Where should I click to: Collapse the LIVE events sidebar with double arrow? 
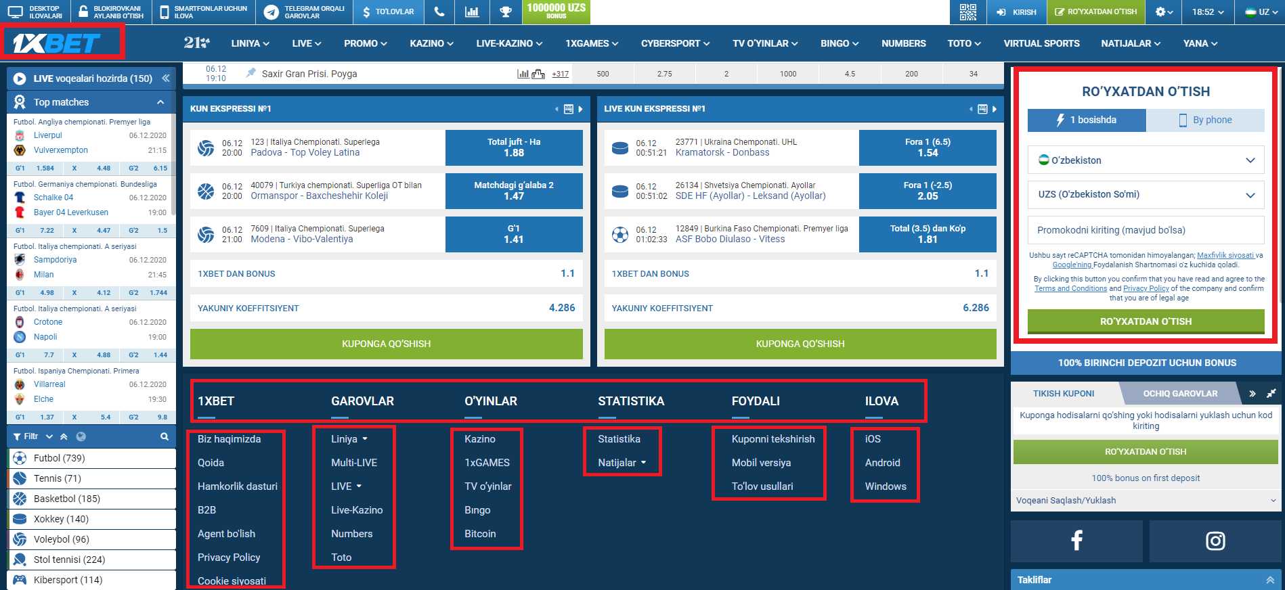tap(165, 78)
